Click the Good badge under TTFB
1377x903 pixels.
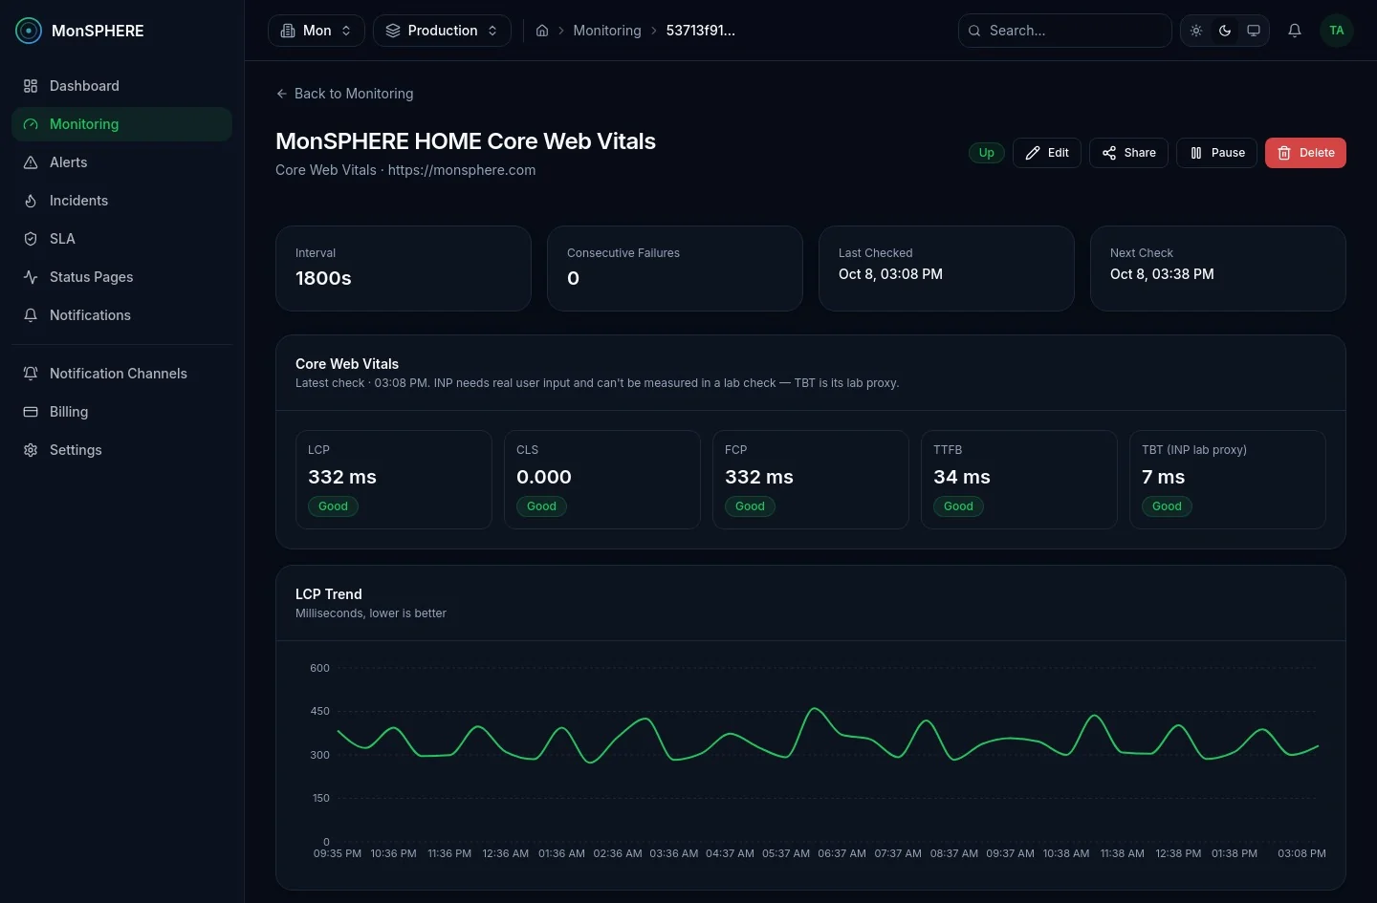[958, 506]
